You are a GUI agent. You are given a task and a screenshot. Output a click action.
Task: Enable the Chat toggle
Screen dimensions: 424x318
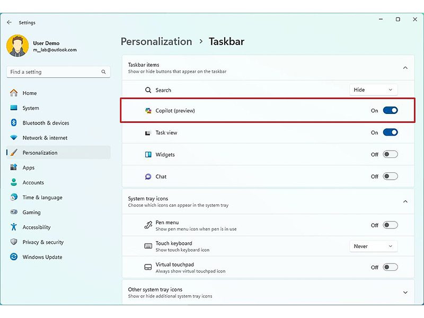pyautogui.click(x=390, y=176)
